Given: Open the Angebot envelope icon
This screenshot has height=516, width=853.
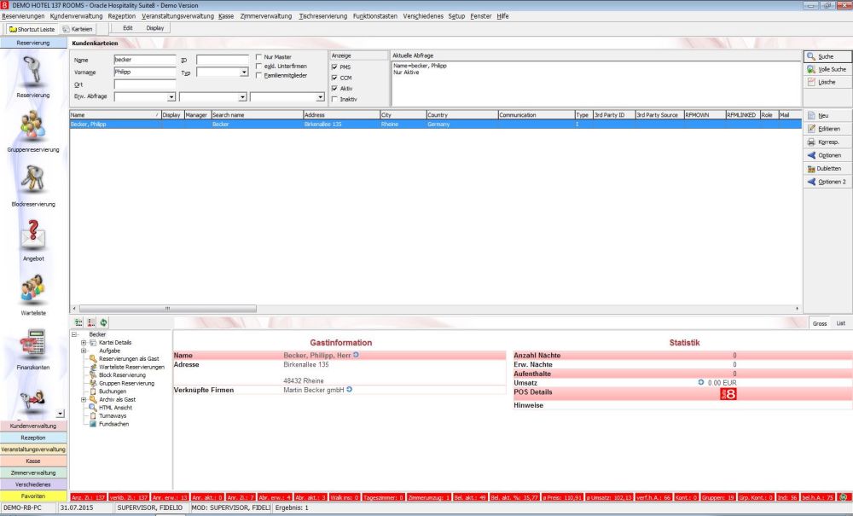Looking at the screenshot, I should [32, 235].
